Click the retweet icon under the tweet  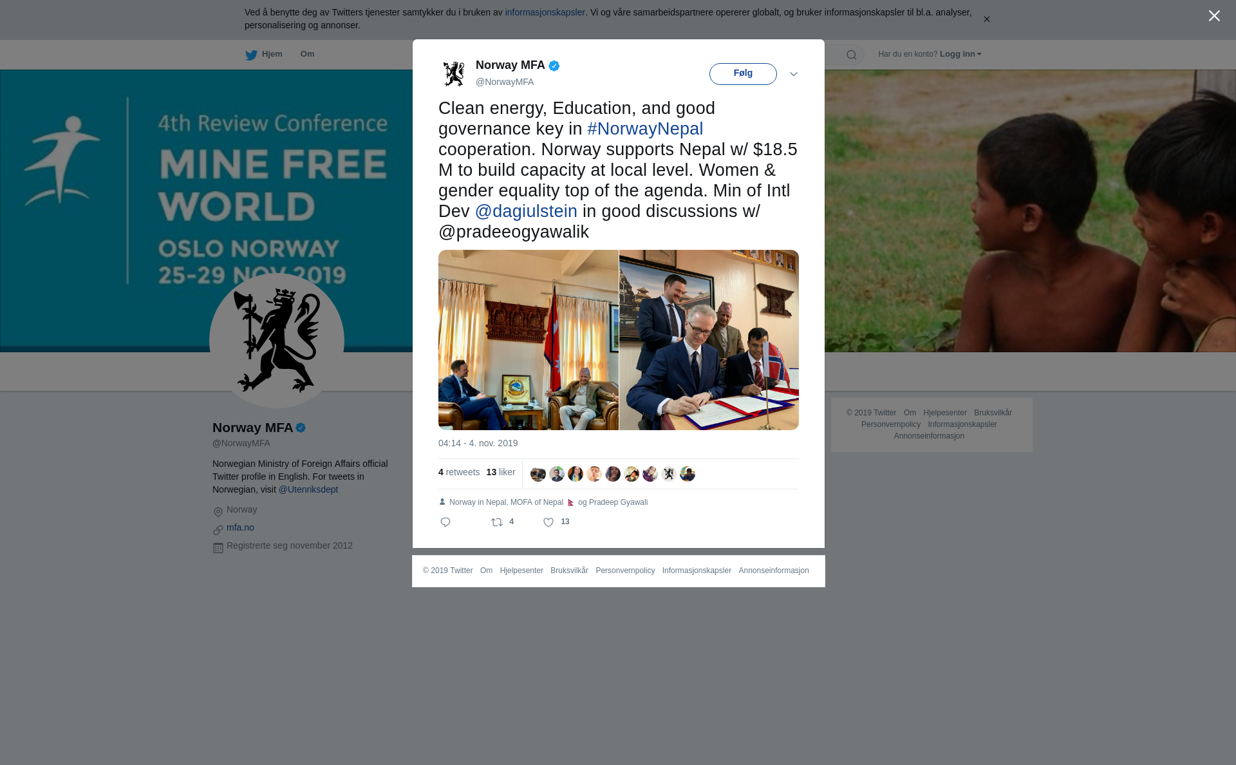[497, 522]
